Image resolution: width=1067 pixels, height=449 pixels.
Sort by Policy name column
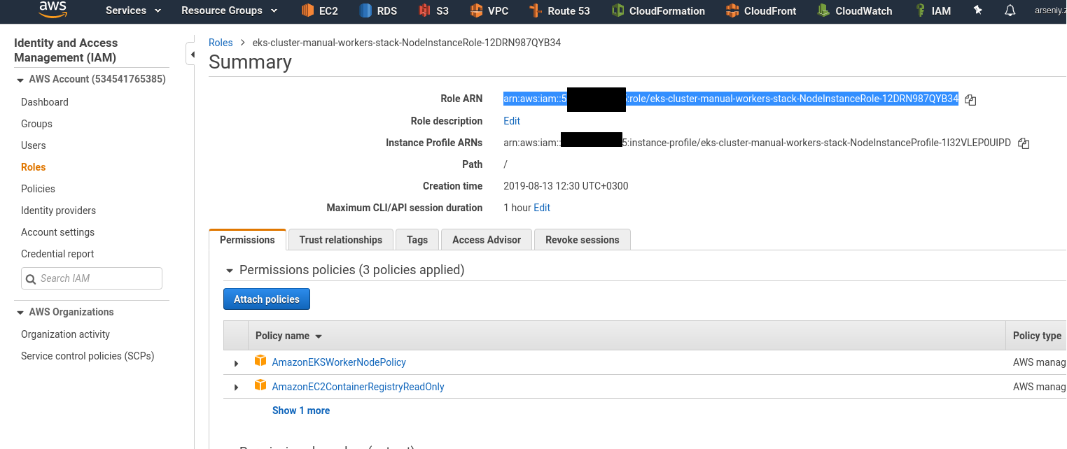pos(288,336)
